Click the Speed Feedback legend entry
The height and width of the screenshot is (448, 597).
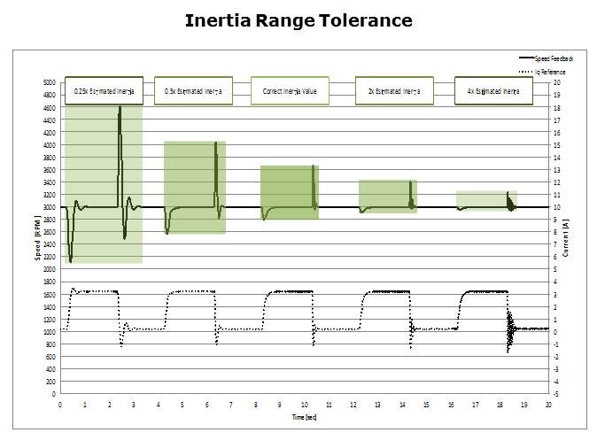coord(540,58)
